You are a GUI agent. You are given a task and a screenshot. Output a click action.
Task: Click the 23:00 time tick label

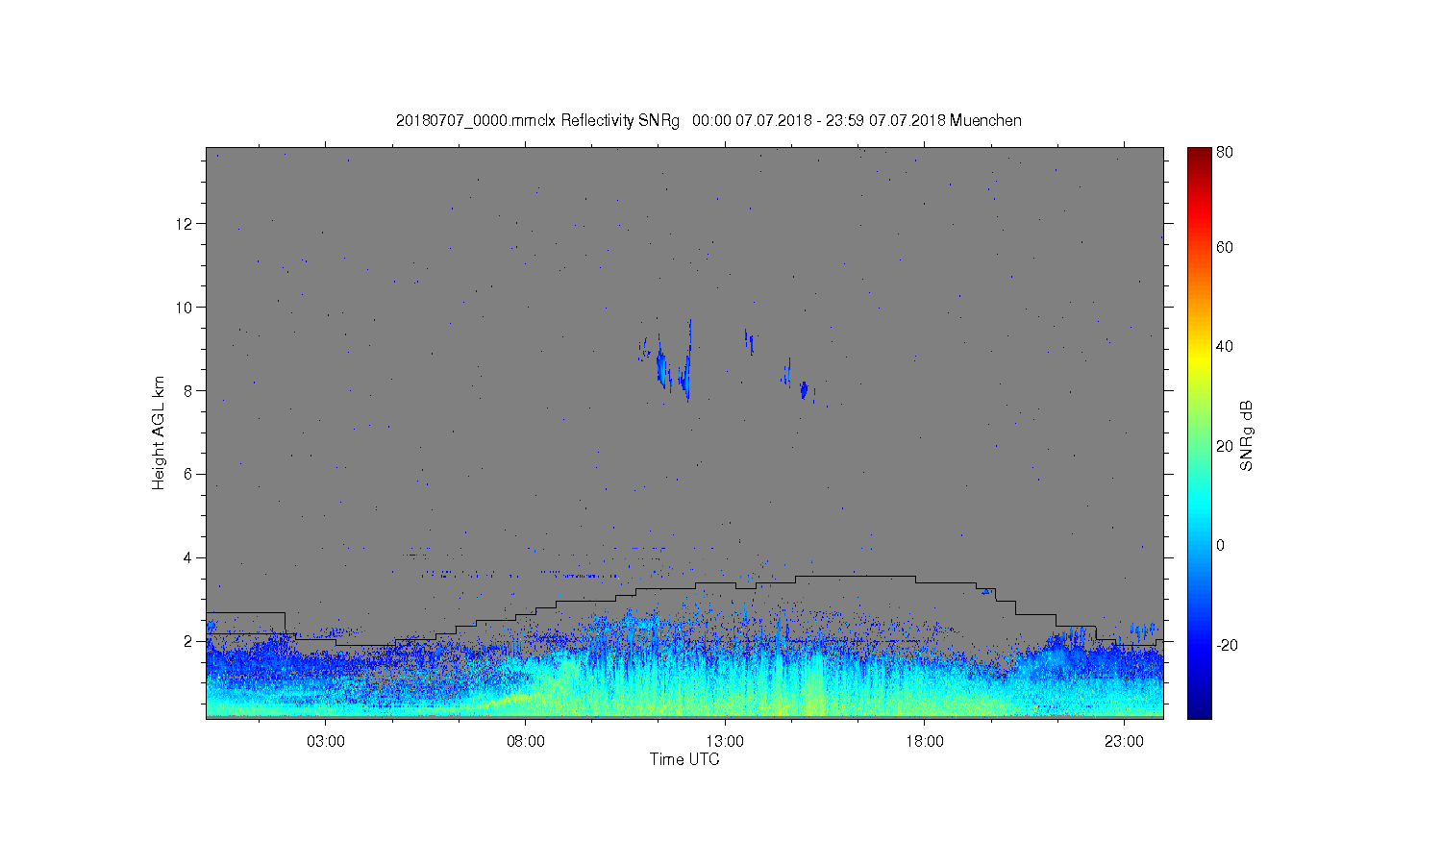[1124, 742]
